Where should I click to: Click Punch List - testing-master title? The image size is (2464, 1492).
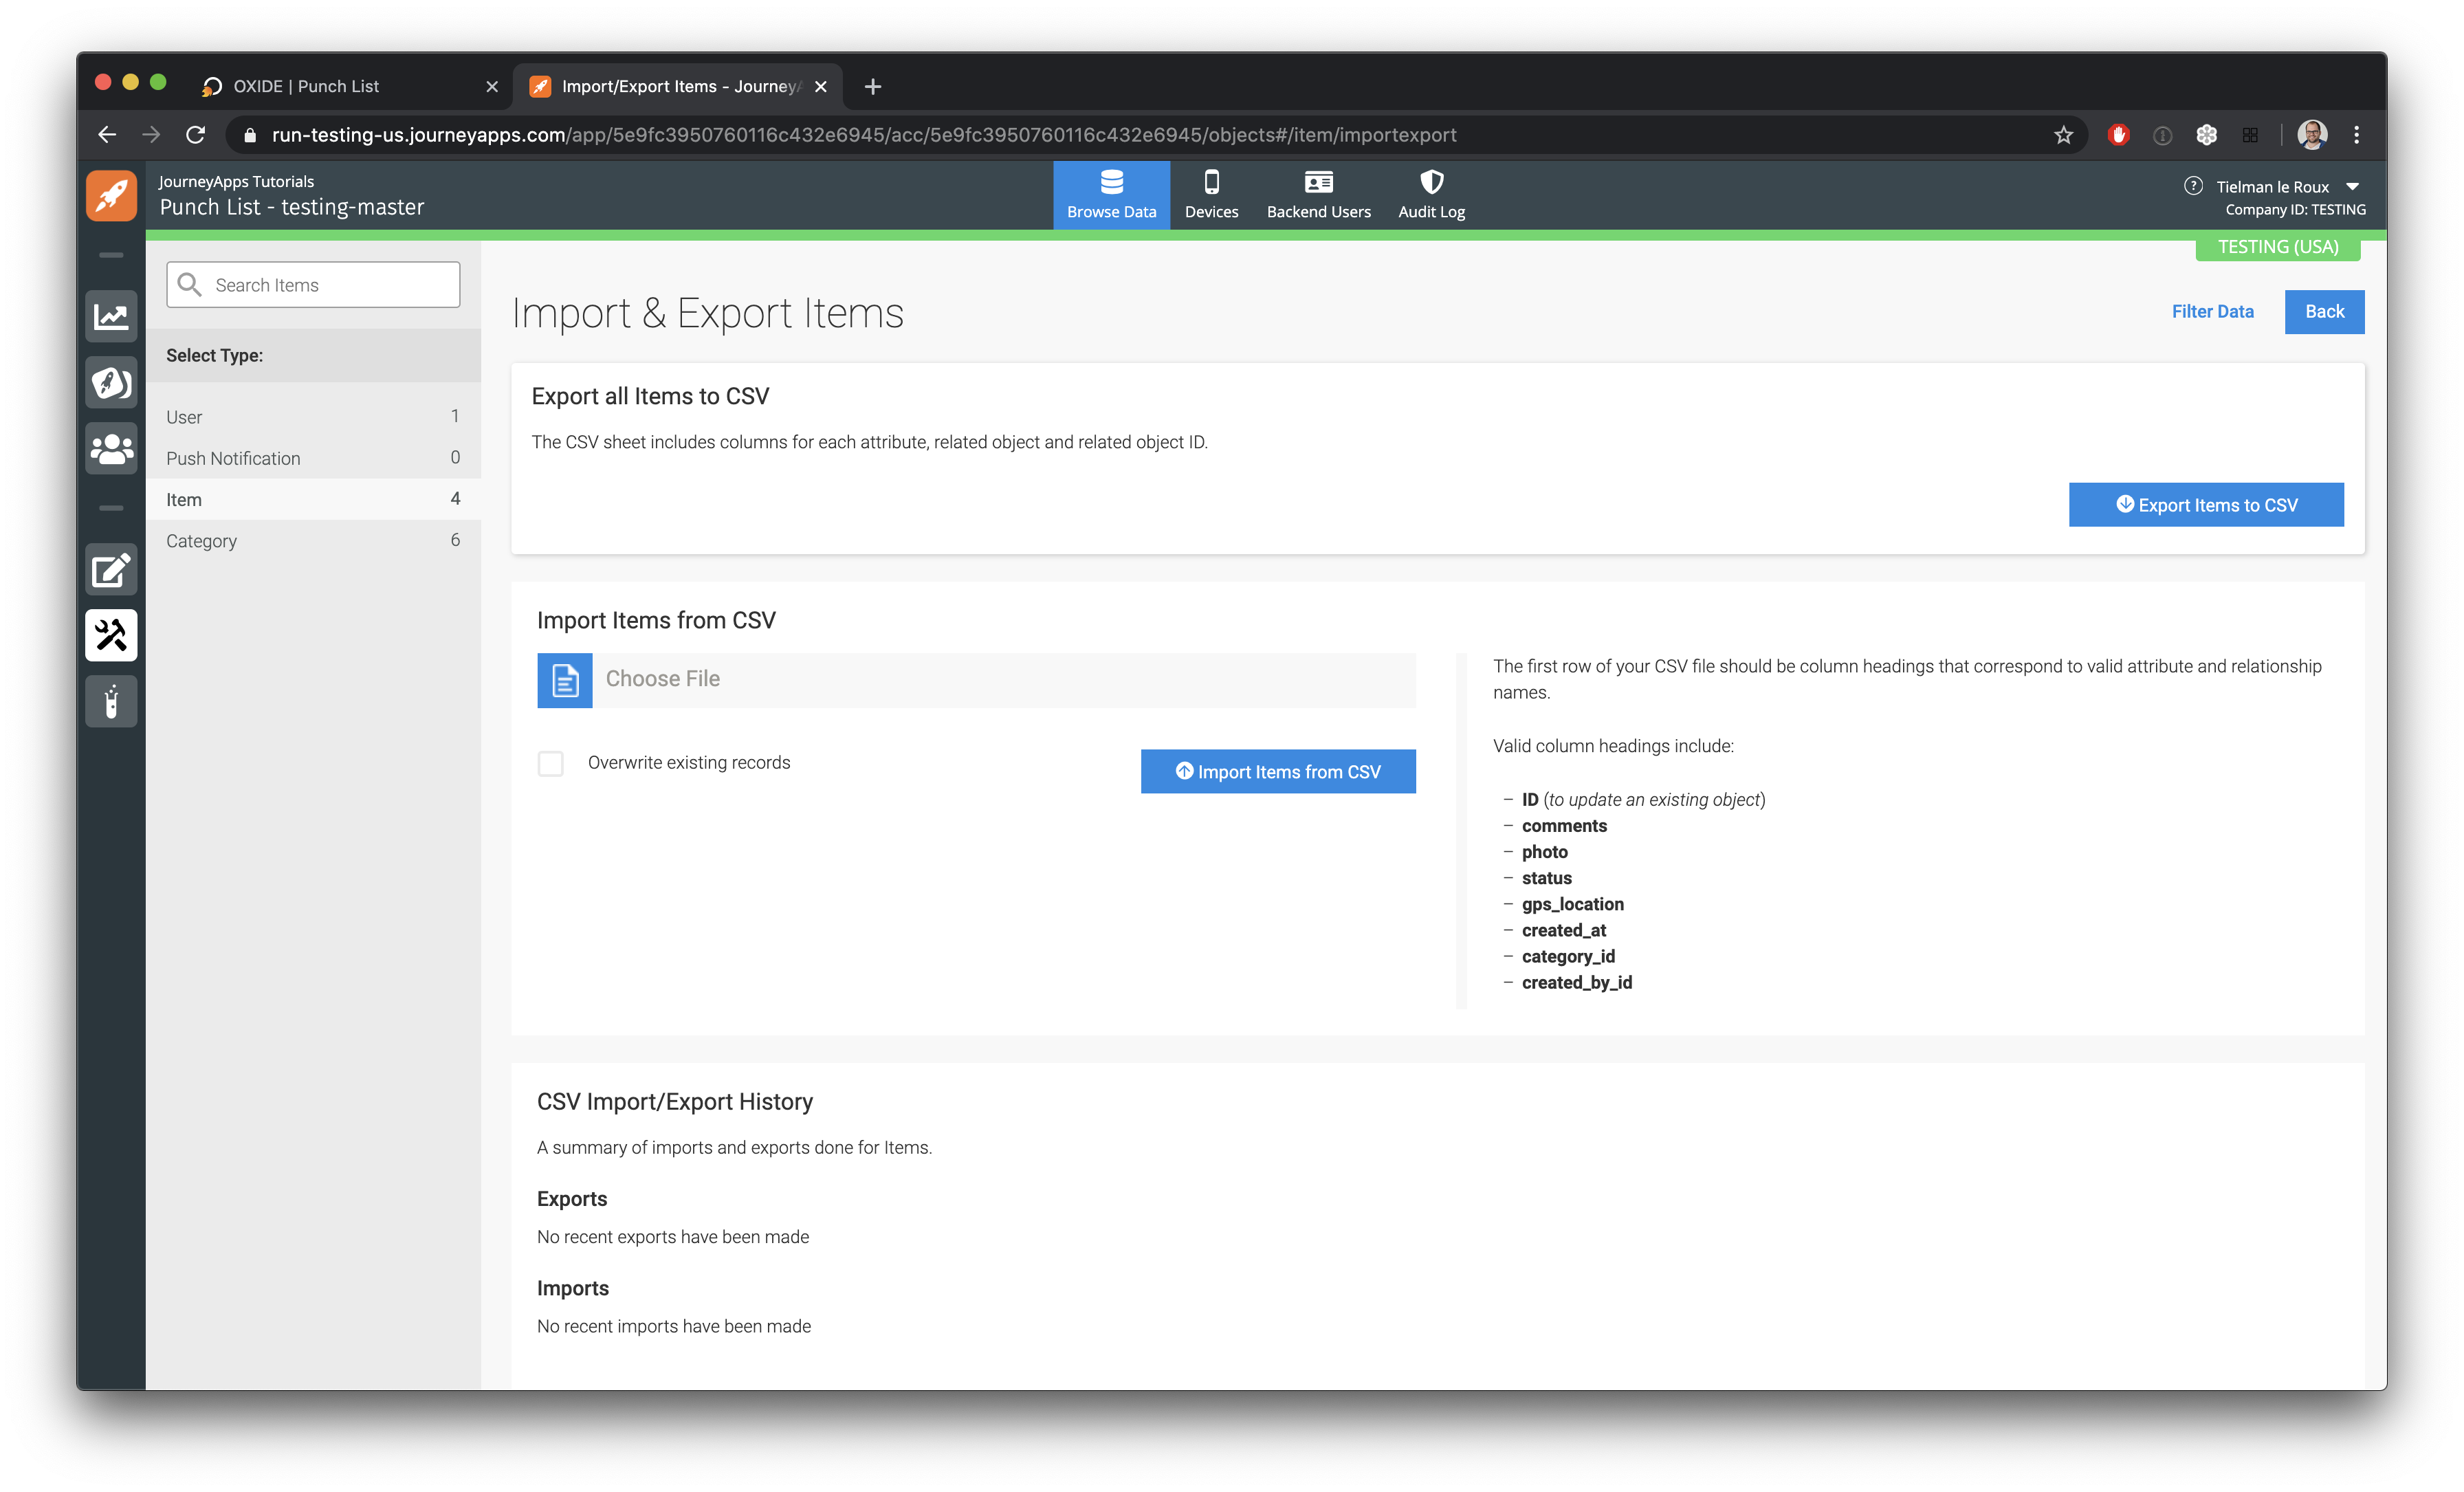click(x=292, y=207)
